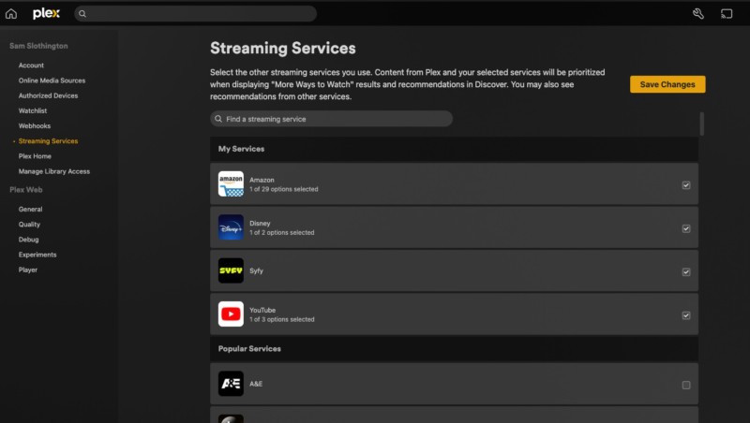Open the settings wrench icon
This screenshot has width=750, height=423.
697,14
